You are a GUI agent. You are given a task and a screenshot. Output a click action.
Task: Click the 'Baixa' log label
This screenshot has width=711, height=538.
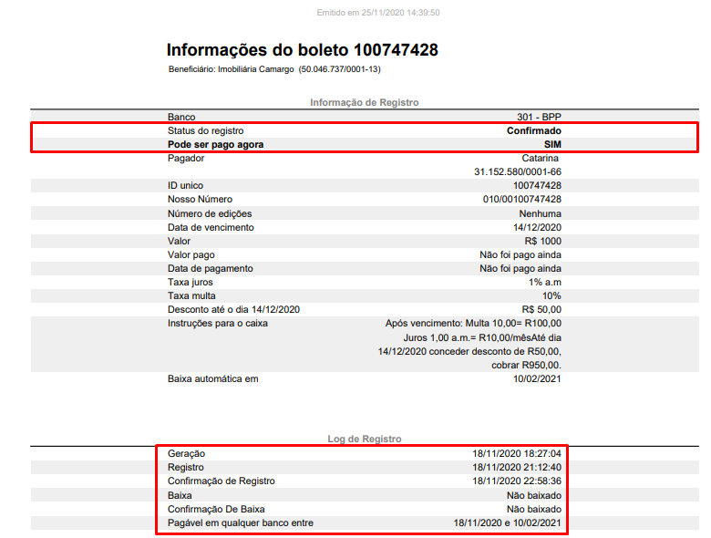pos(180,495)
